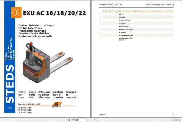Click the Catálogo de recambio text
Viewport: 182px width, 122px height.
click(x=71, y=95)
